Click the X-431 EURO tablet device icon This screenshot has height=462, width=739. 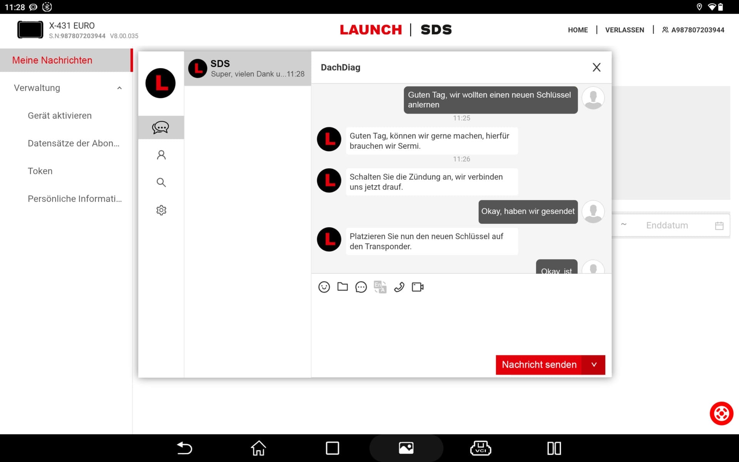pos(30,30)
